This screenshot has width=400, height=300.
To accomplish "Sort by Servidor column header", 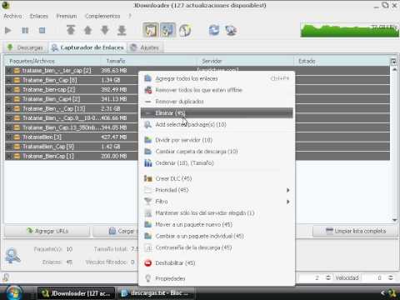I will coord(245,61).
